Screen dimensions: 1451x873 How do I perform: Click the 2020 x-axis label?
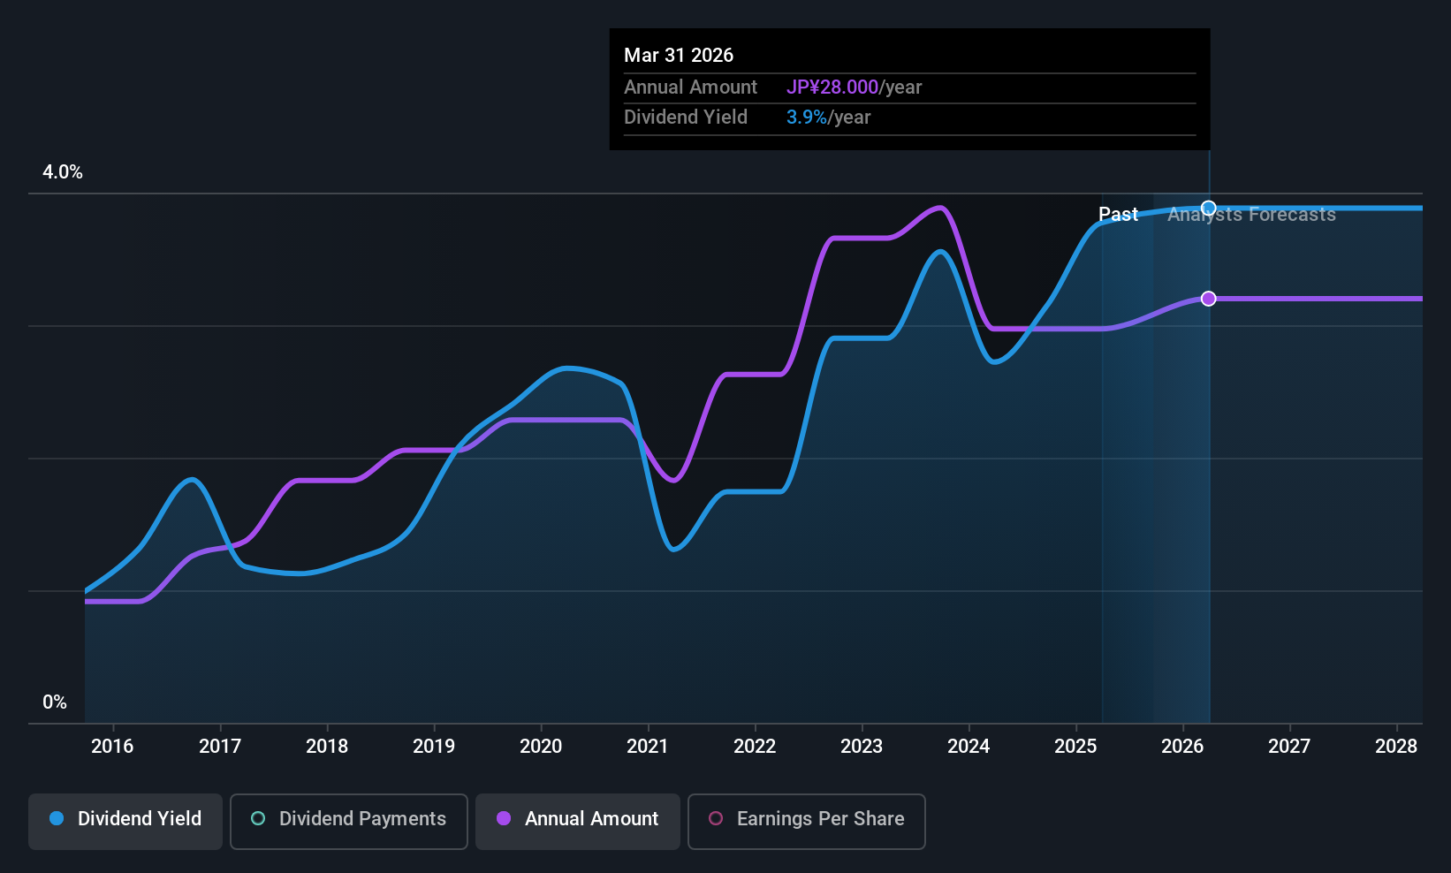tap(541, 747)
